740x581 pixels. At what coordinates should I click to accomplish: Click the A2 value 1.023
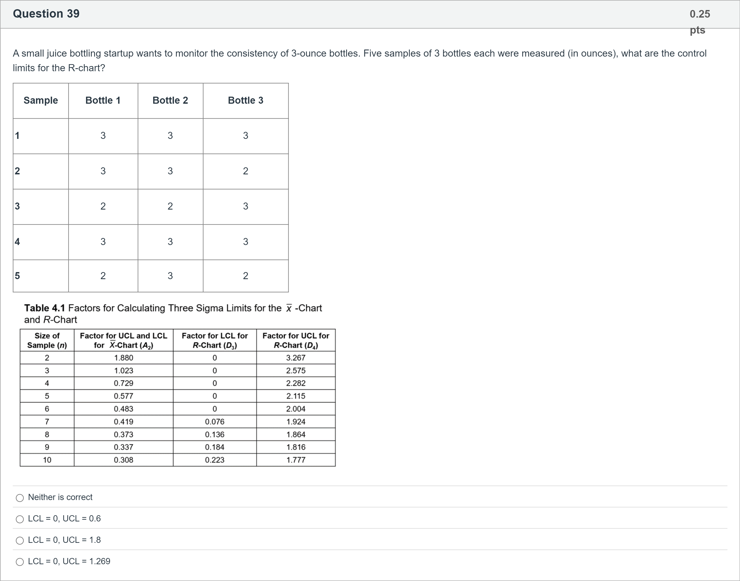(123, 370)
